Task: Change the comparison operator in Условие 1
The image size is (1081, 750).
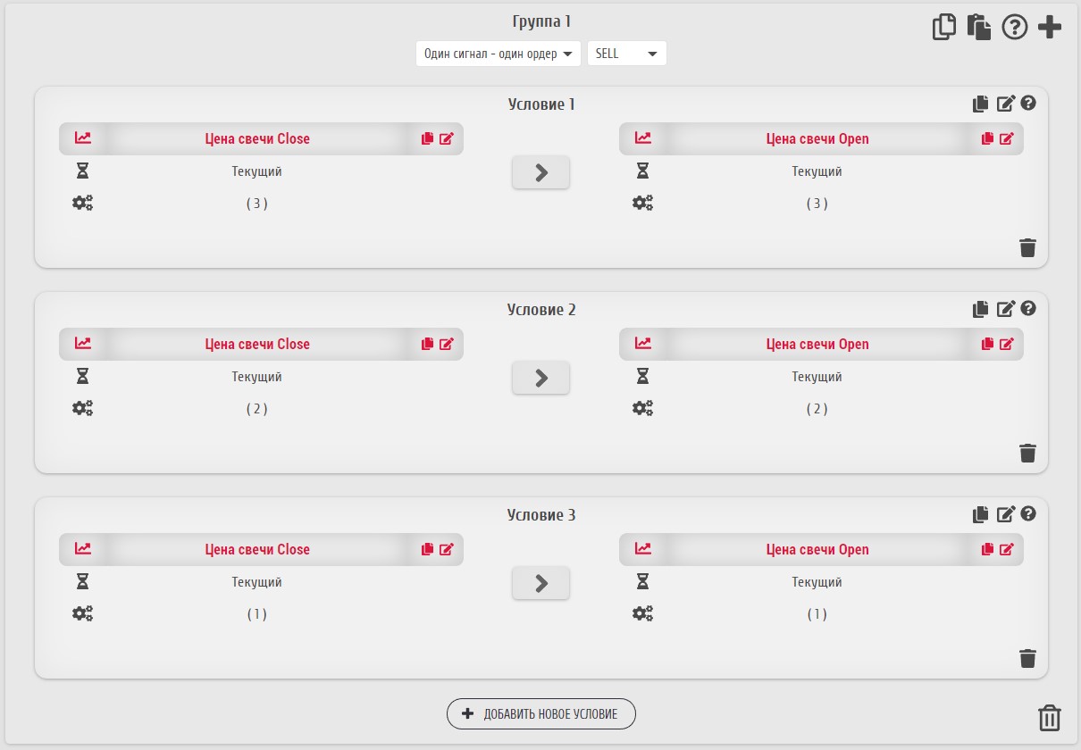Action: tap(540, 172)
